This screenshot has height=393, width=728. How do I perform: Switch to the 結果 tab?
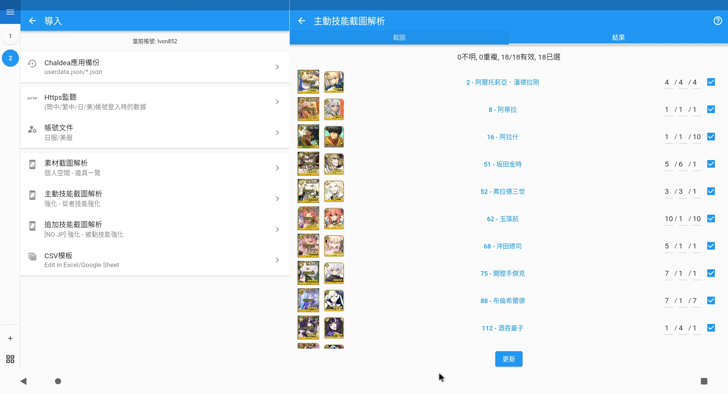618,38
